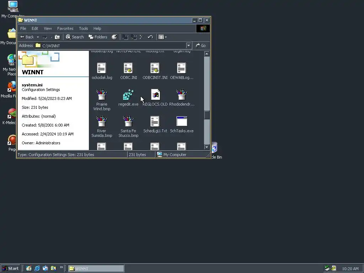Select the ockodak.log file icon

point(102,68)
